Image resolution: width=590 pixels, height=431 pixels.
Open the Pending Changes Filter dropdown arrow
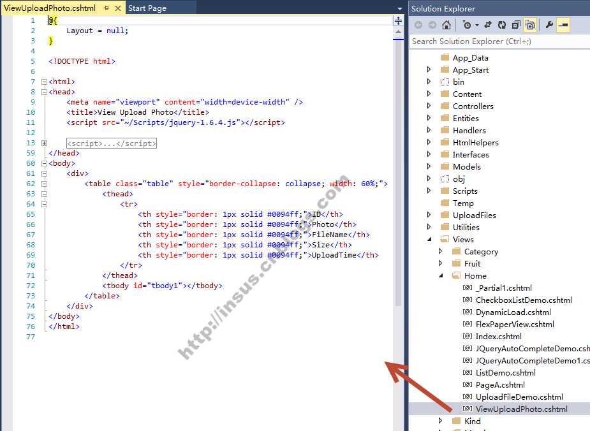[476, 26]
